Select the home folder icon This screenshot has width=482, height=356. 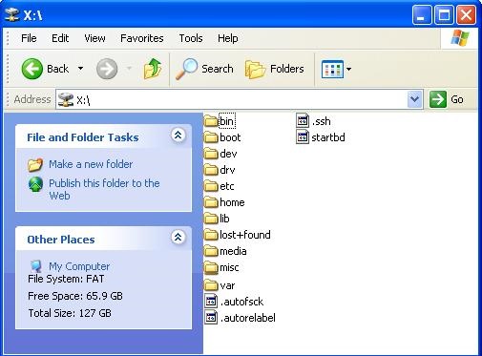(211, 202)
